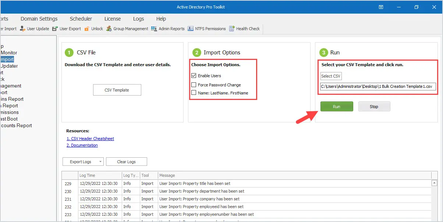
Task: Run Health Check from the toolbar
Action: click(x=245, y=29)
